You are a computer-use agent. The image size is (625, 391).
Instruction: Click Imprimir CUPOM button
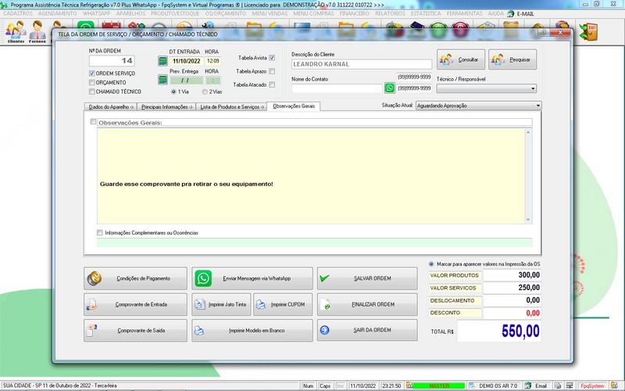tap(283, 304)
